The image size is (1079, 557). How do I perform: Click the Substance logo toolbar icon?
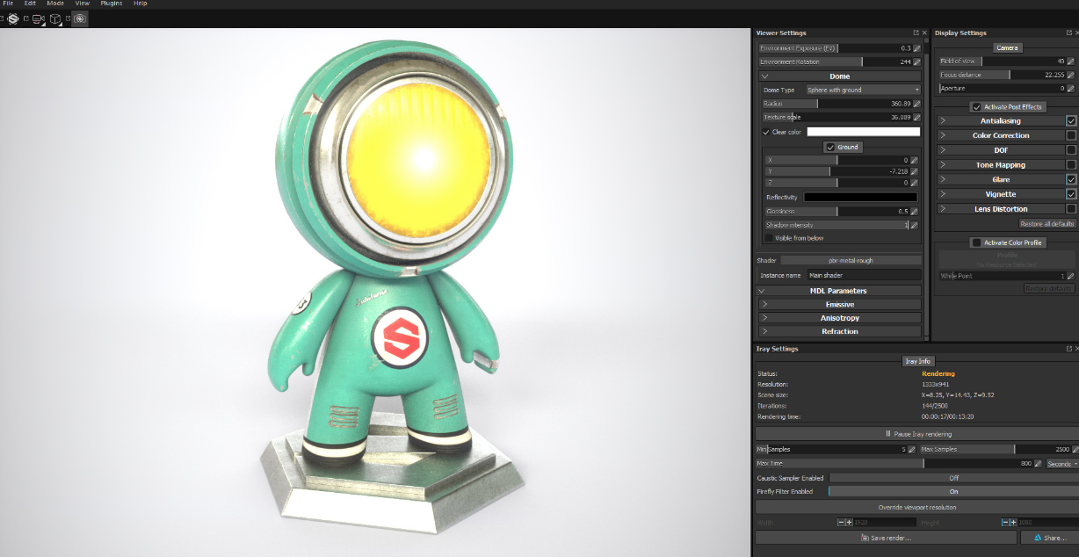coord(13,18)
